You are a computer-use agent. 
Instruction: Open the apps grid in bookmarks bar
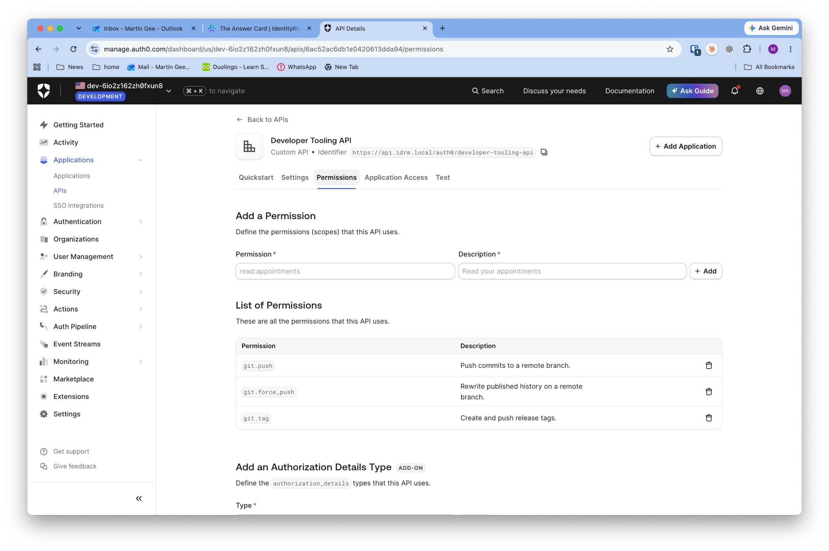[x=37, y=67]
